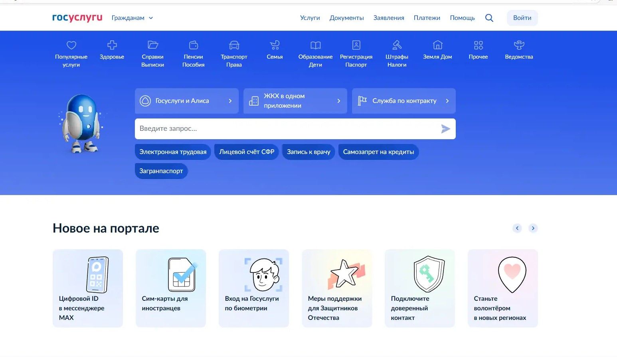The image size is (617, 357).
Task: Open Вход на Госуслуги по биометрии card
Action: tap(254, 288)
